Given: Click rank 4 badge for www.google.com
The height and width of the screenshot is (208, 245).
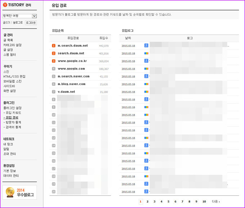Looking at the screenshot, I should tap(54, 69).
